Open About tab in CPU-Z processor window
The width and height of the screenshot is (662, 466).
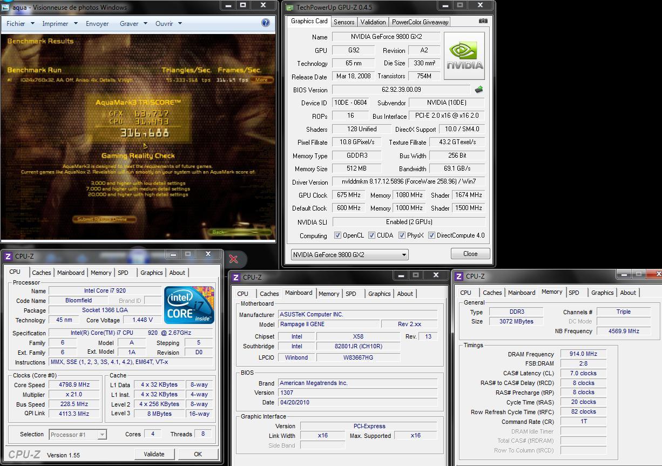click(177, 273)
